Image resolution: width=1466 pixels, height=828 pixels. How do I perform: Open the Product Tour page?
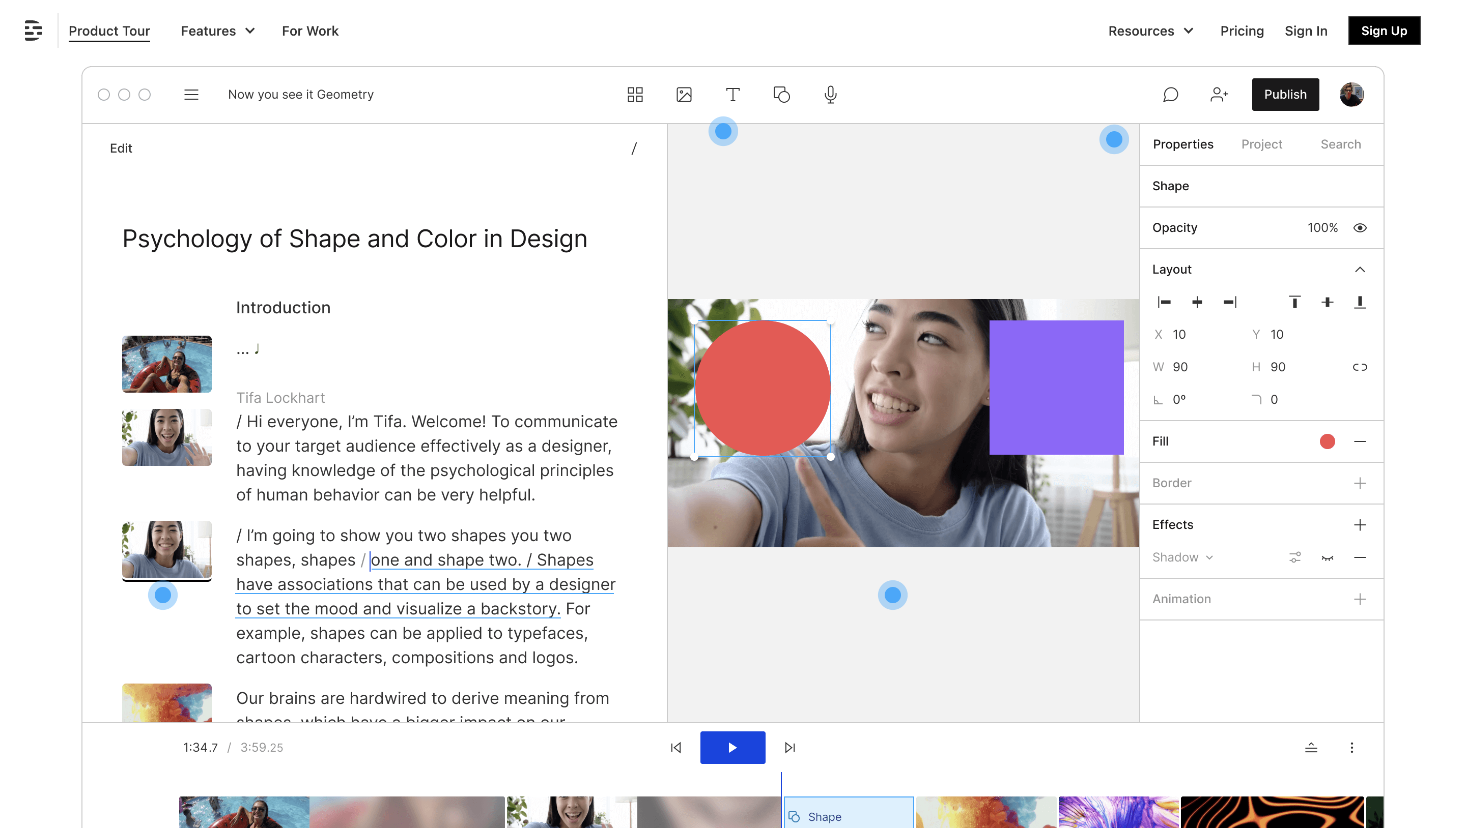click(x=109, y=31)
